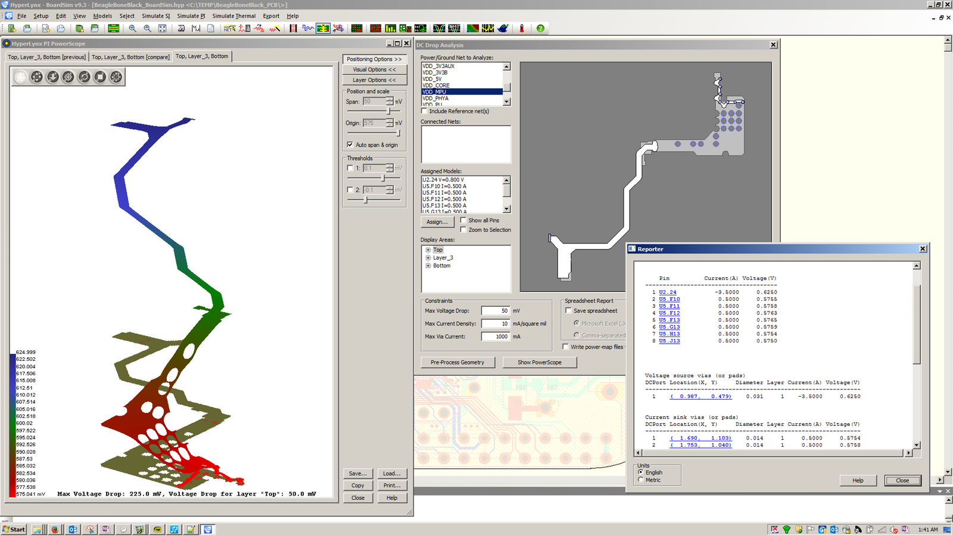This screenshot has height=536, width=953.
Task: Click the Show PowerScope button
Action: pyautogui.click(x=540, y=362)
